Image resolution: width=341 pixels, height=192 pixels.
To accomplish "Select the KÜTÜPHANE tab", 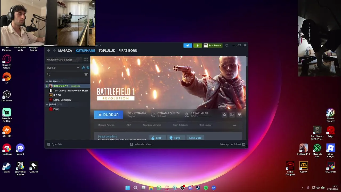I will pyautogui.click(x=85, y=50).
